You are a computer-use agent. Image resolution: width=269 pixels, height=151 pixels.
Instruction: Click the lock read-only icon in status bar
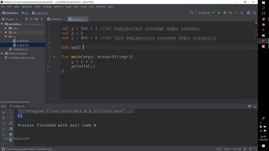pyautogui.click(x=245, y=149)
